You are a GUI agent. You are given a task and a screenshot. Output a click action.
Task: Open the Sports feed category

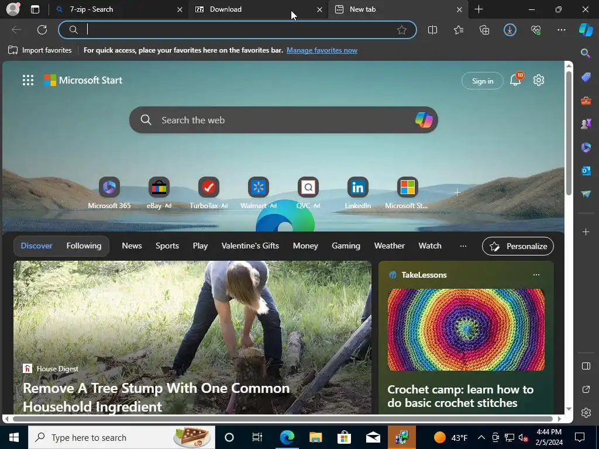[167, 246]
